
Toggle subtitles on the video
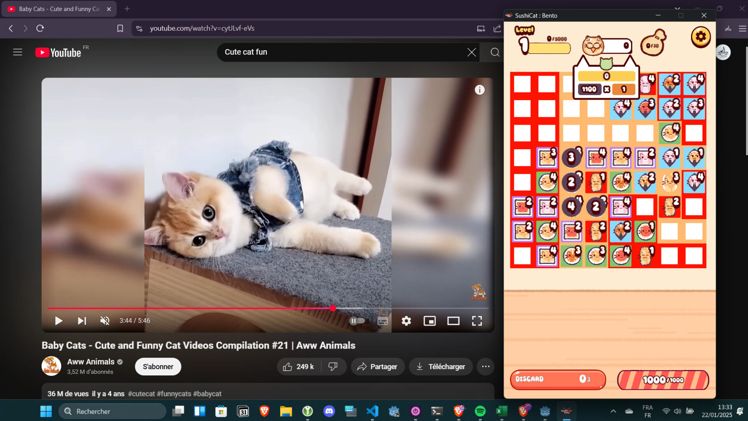point(383,320)
